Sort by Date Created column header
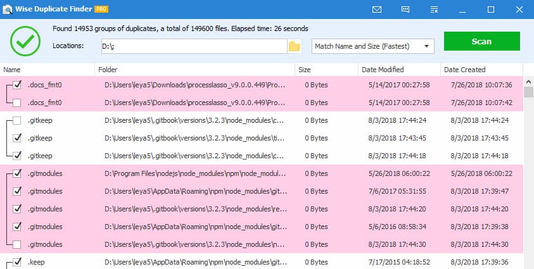This screenshot has height=269, width=534. [481, 70]
